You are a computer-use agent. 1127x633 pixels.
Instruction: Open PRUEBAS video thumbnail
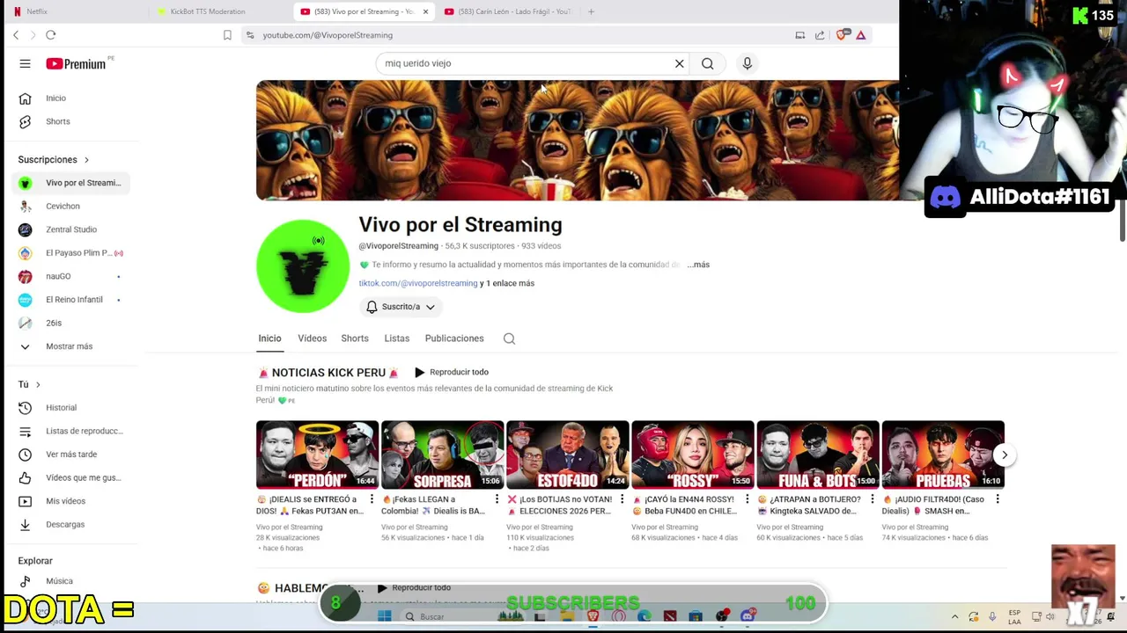[x=942, y=455]
